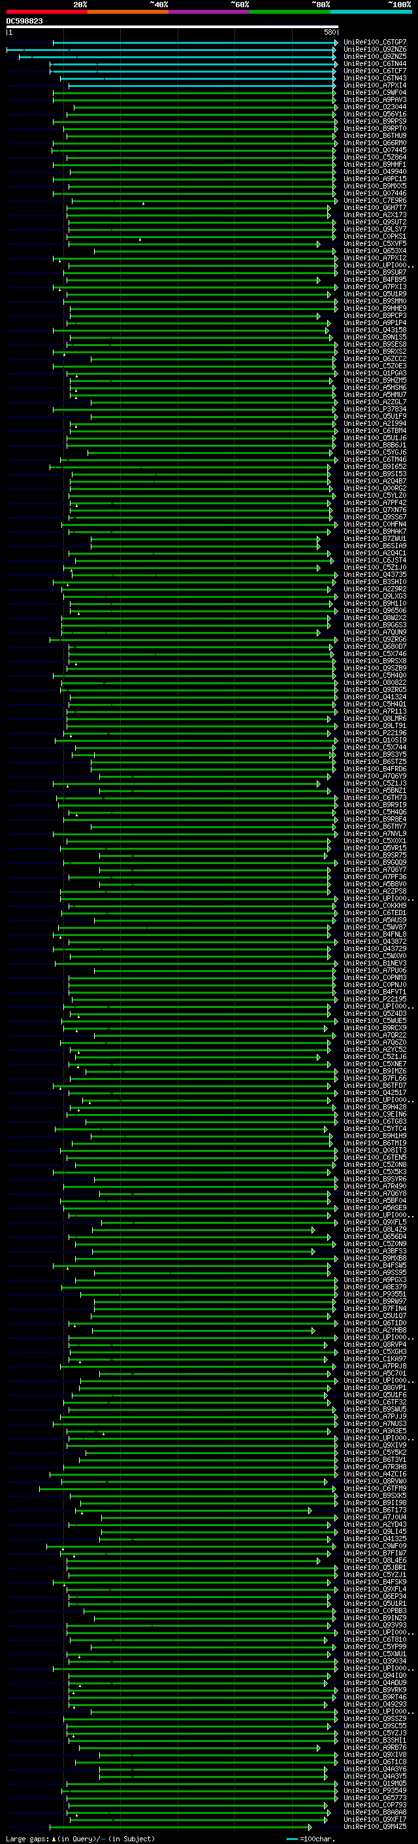Click the green alignment bar of C9WF04
The width and height of the screenshot is (418, 1844).
[195, 93]
